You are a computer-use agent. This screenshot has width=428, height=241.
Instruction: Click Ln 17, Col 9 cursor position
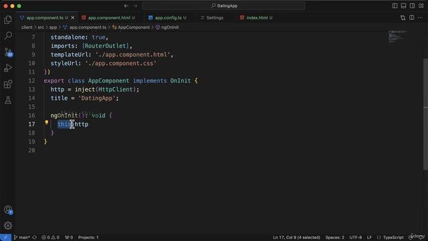tap(296, 238)
